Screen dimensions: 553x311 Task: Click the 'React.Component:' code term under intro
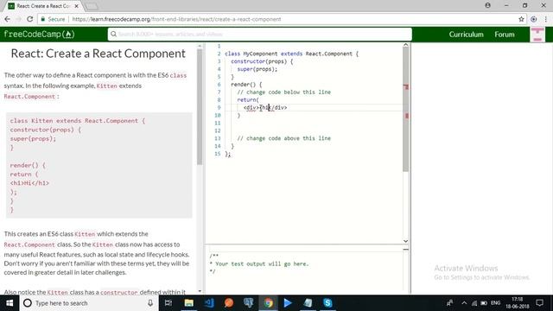click(31, 96)
